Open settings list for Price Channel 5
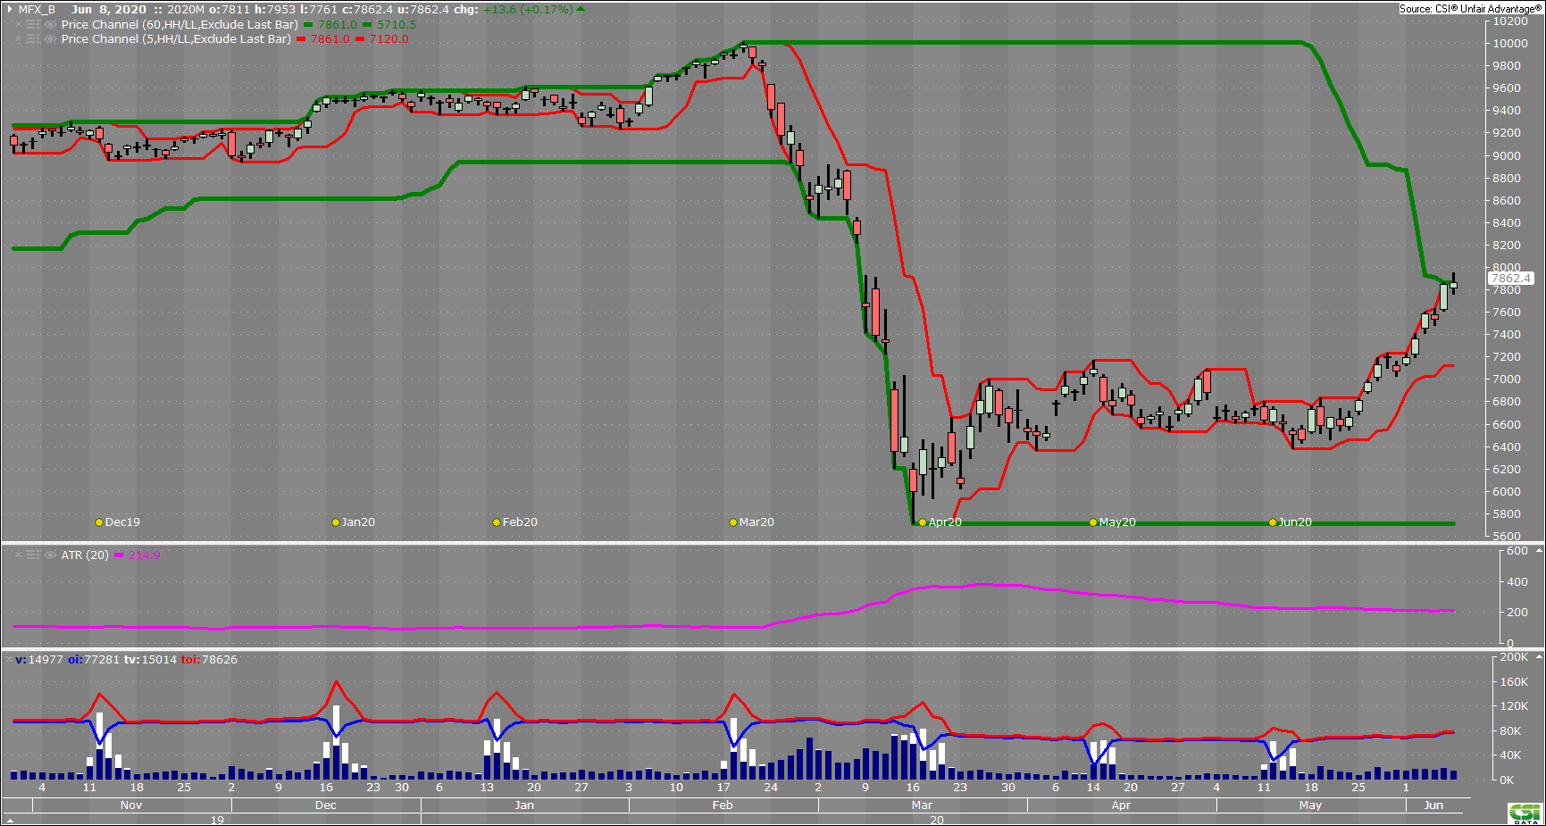This screenshot has width=1546, height=826. (33, 39)
